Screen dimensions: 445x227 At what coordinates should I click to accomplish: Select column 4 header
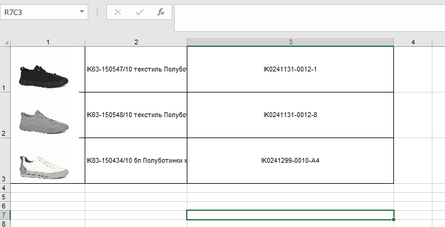click(x=413, y=42)
